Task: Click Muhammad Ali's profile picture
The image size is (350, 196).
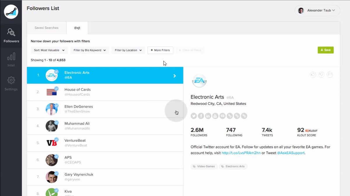Action: (x=52, y=126)
